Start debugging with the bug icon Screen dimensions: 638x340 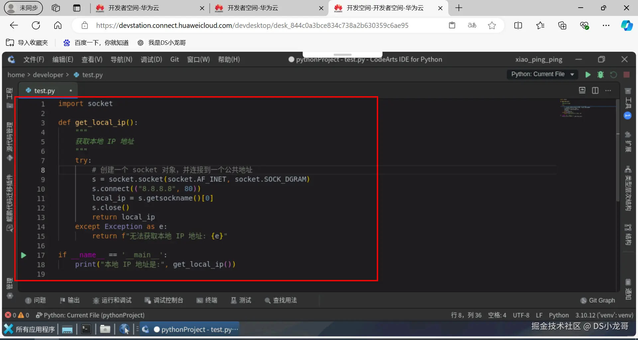tap(600, 75)
